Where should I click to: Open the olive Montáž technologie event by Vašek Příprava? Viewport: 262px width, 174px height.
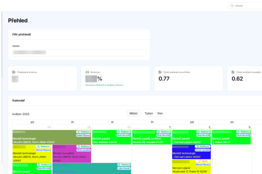(x=52, y=137)
